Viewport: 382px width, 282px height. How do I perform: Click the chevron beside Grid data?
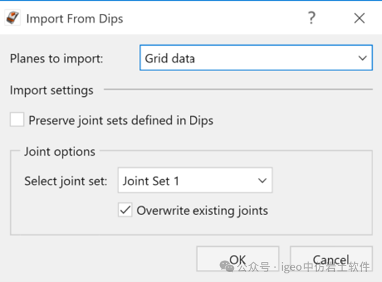363,58
